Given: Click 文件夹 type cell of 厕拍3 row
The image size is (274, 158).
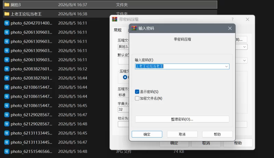Looking at the screenshot, I should pos(122,5).
